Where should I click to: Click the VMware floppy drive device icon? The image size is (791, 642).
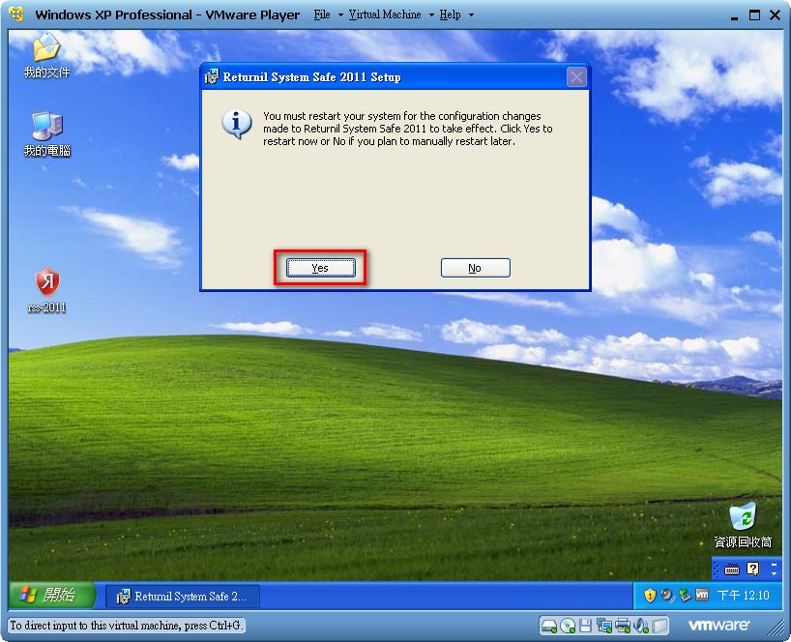585,627
